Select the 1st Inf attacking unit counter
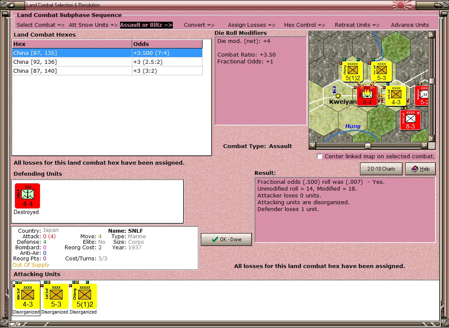This screenshot has height=328, width=449. click(56, 296)
